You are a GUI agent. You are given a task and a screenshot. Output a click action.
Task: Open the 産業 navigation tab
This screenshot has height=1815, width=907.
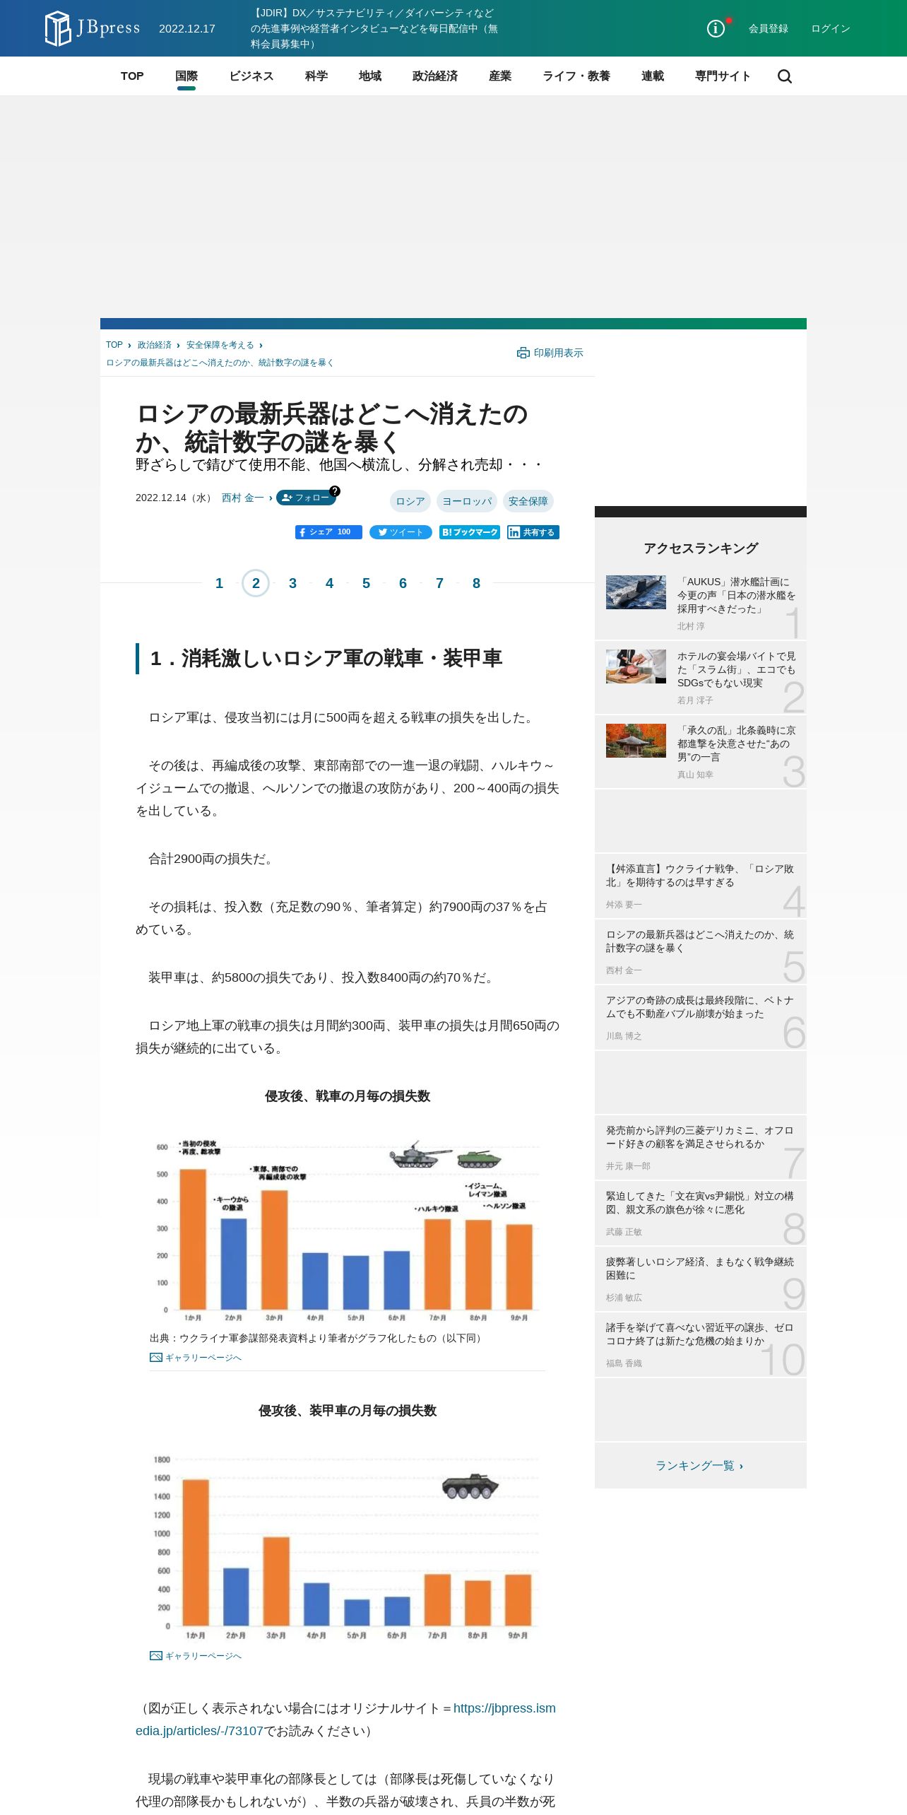point(500,76)
